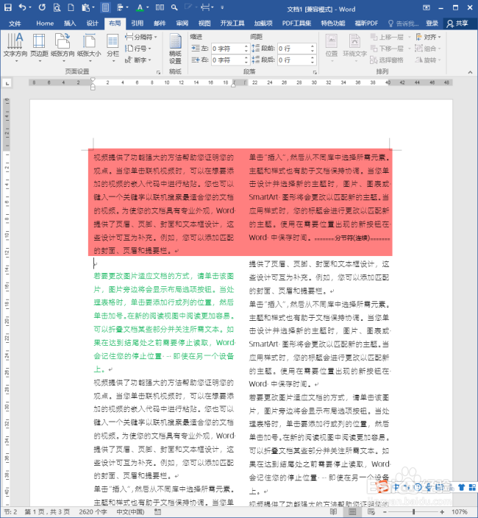Open print preview from quick access toolbar
This screenshot has width=478, height=518.
(x=57, y=7)
